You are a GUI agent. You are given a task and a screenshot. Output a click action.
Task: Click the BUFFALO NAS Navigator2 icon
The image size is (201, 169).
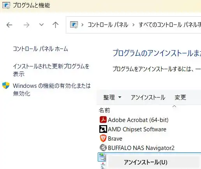click(x=103, y=148)
